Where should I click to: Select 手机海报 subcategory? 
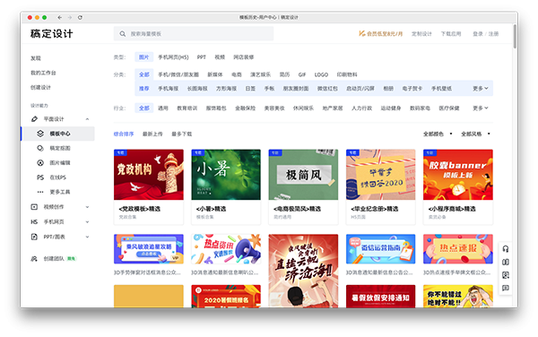click(x=169, y=89)
